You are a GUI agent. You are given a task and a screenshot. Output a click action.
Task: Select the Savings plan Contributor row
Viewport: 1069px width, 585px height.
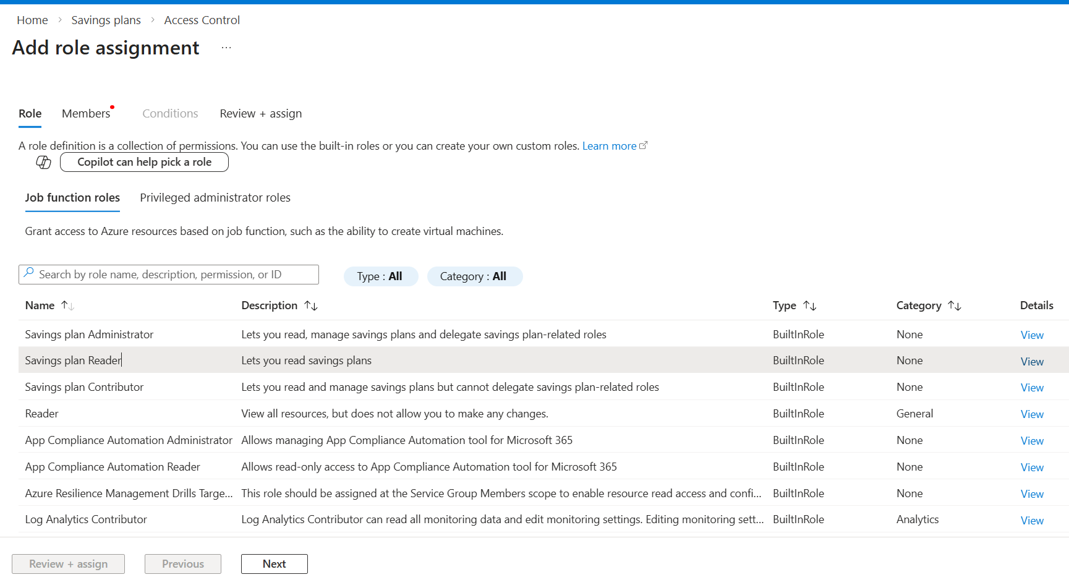[84, 387]
